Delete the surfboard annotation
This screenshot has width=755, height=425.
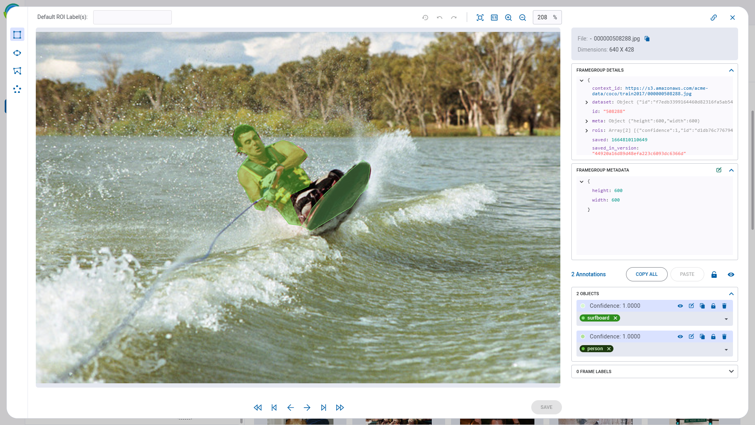(x=724, y=306)
